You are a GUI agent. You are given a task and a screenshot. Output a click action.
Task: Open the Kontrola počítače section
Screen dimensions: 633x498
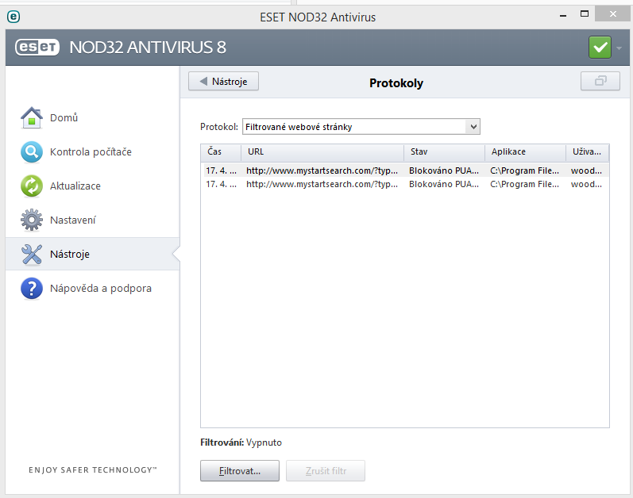click(x=91, y=151)
